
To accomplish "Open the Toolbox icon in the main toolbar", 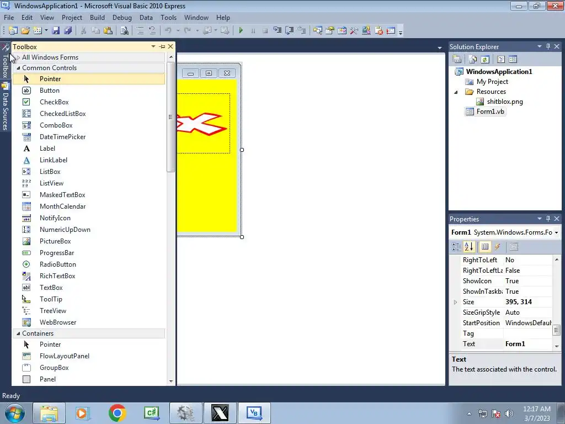I will click(354, 31).
